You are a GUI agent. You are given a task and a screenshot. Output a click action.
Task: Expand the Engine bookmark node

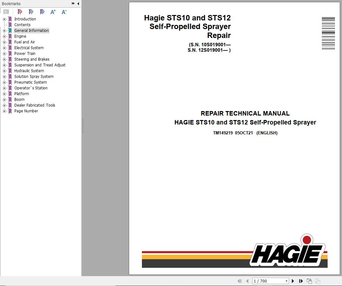[4, 36]
